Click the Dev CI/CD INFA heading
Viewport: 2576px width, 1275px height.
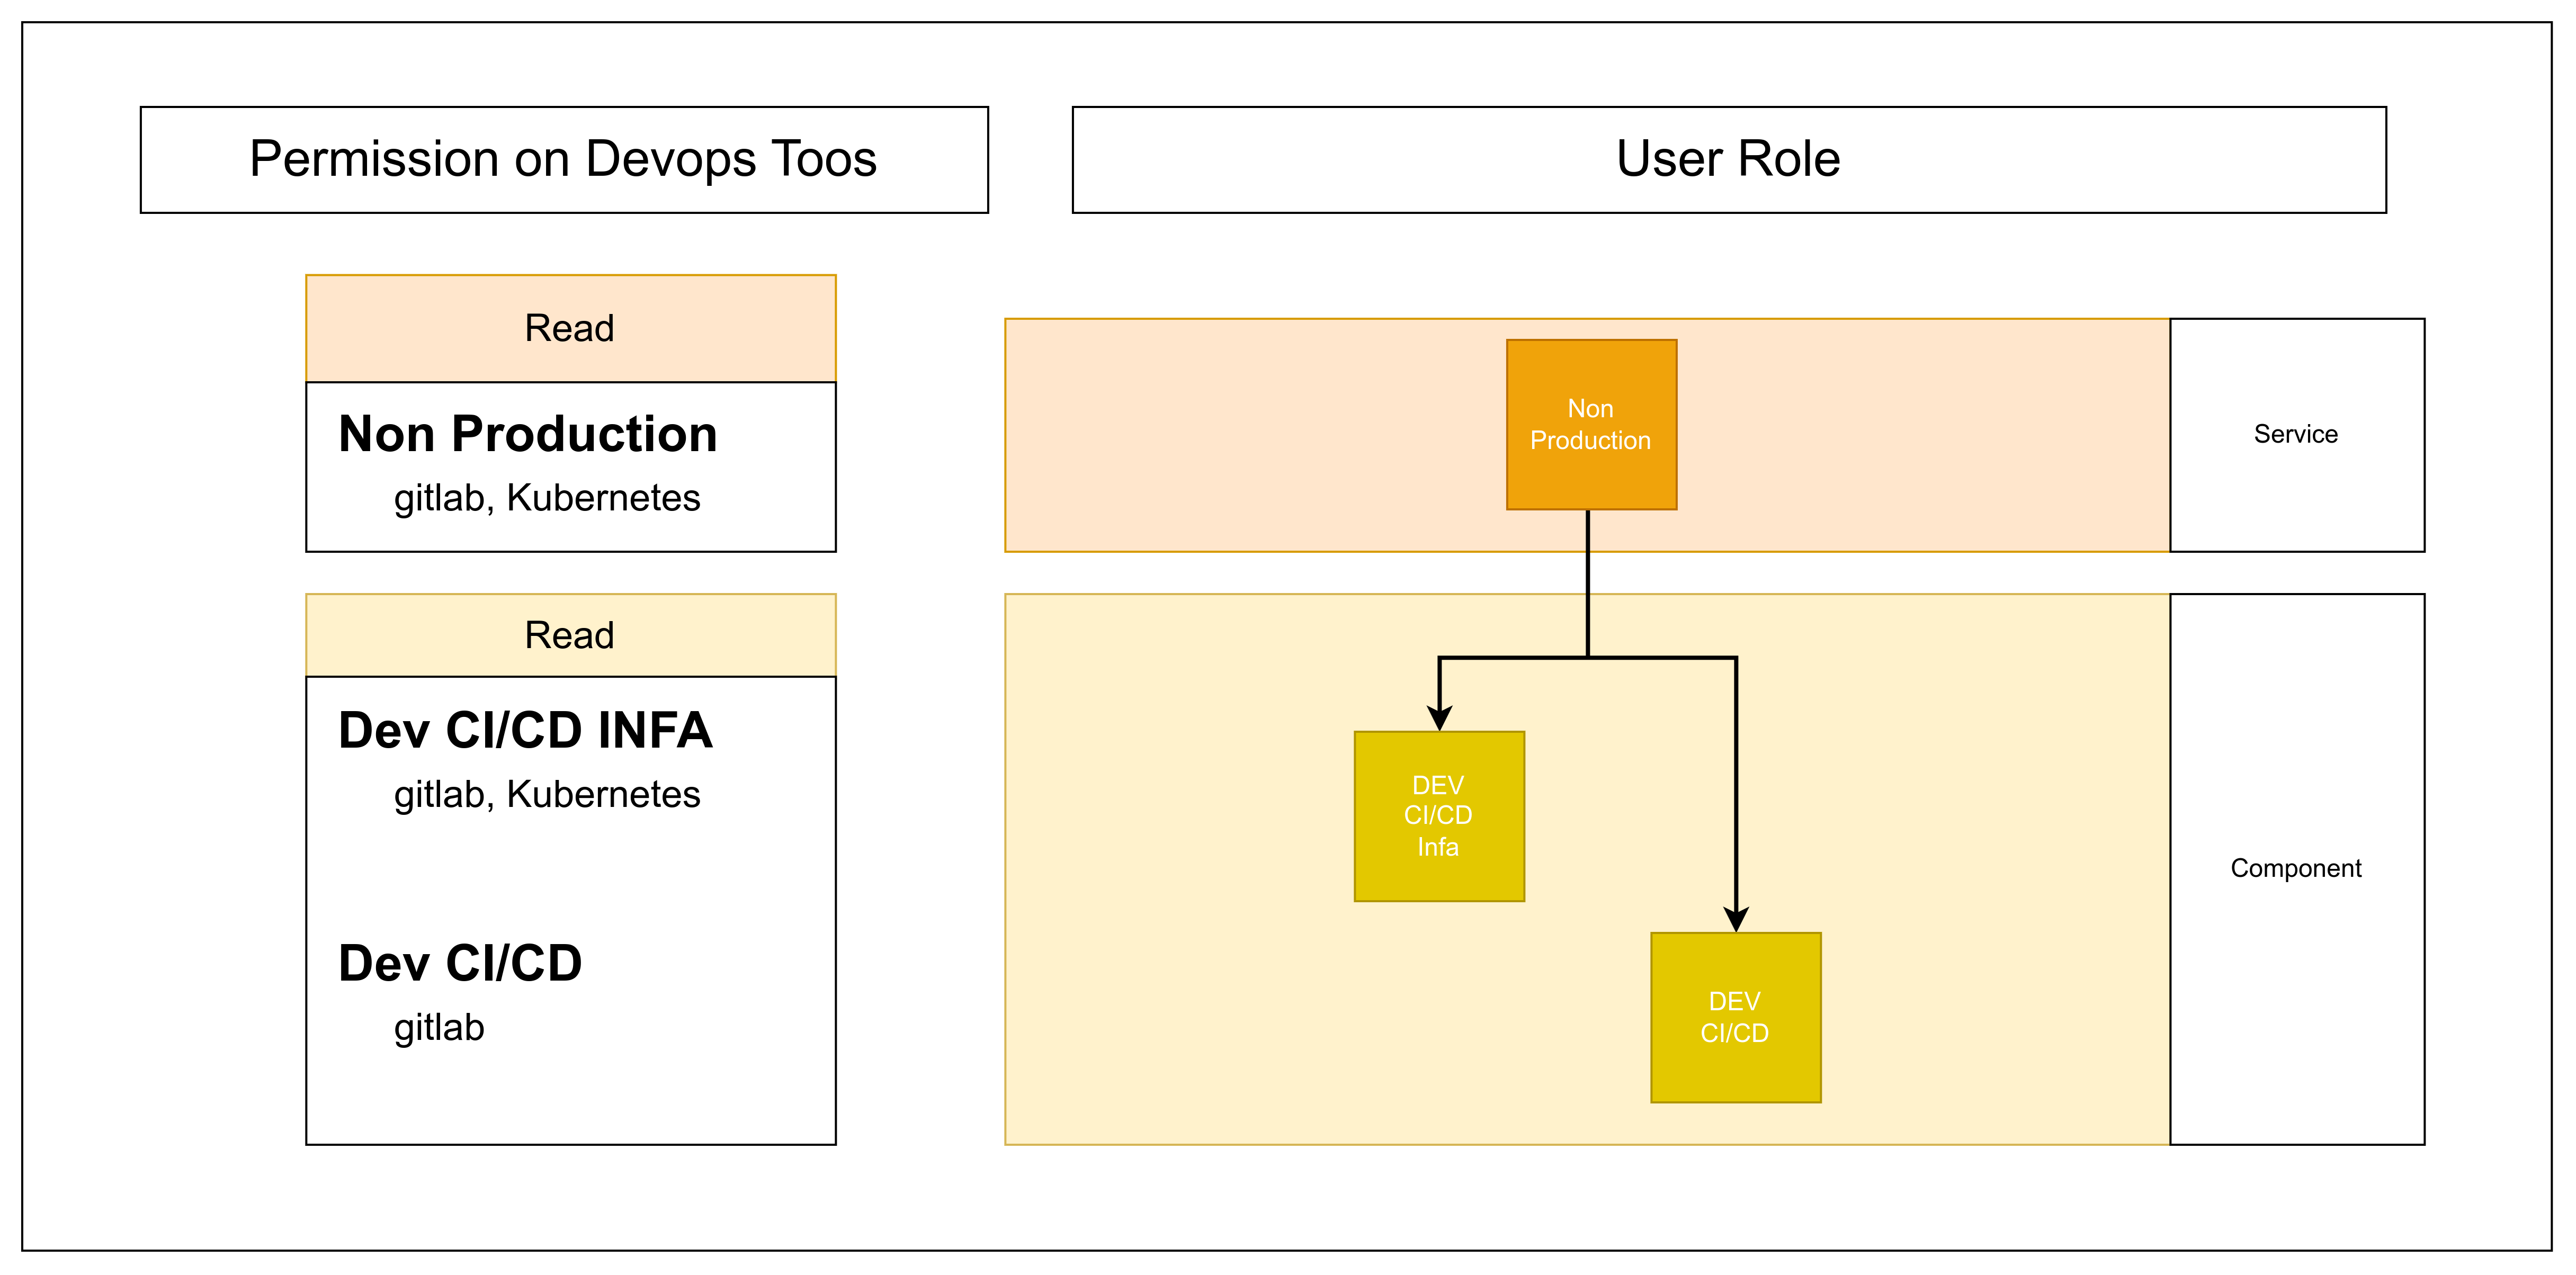click(x=525, y=730)
